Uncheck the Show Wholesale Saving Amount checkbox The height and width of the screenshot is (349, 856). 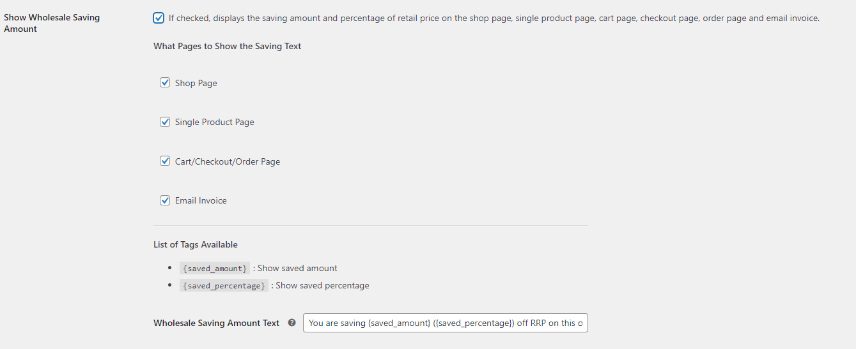click(159, 18)
